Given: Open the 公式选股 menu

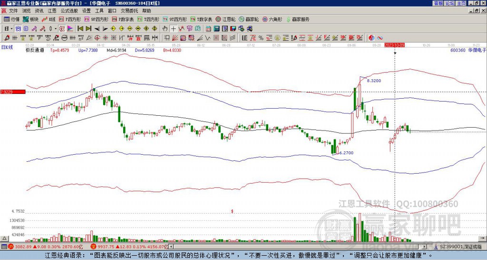Looking at the screenshot, I should coord(69,11).
